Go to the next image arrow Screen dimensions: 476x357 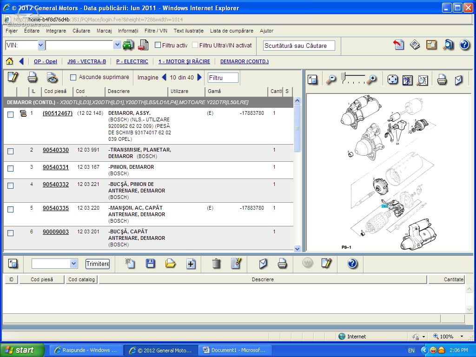199,77
